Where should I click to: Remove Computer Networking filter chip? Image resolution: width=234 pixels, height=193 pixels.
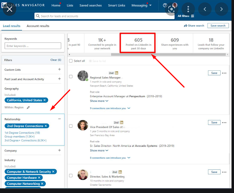click(x=42, y=184)
